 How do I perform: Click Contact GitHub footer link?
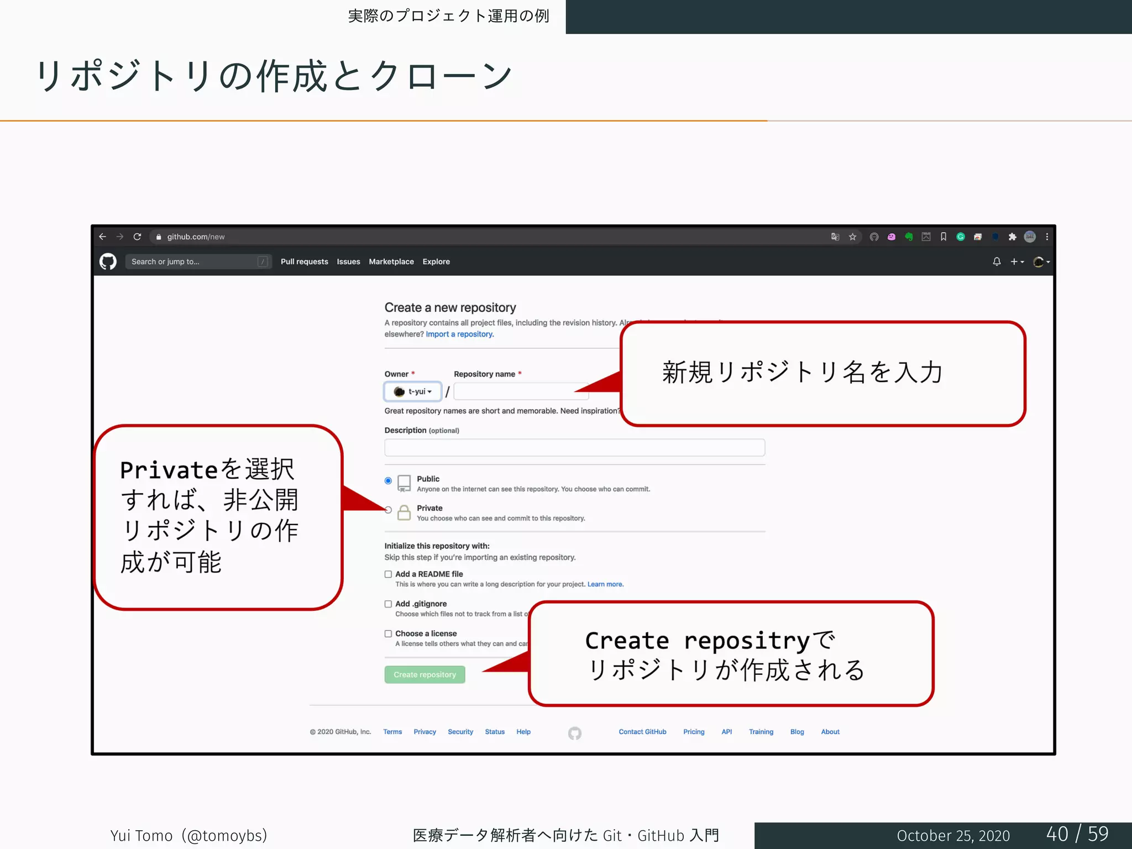point(642,732)
